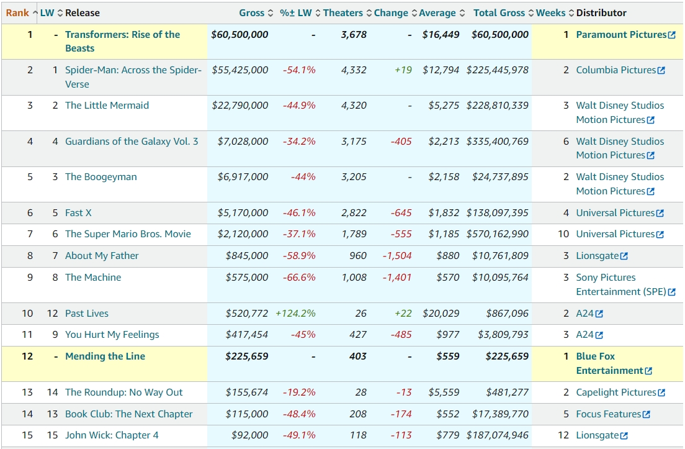Screen dimensions: 685x449
Task: Open The Super Mario Bros. Movie link
Action: 128,234
